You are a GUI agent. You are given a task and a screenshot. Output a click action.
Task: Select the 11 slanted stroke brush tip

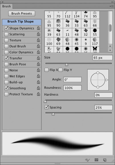[x=67, y=33]
